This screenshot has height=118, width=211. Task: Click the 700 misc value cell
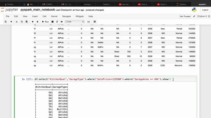(129, 52)
